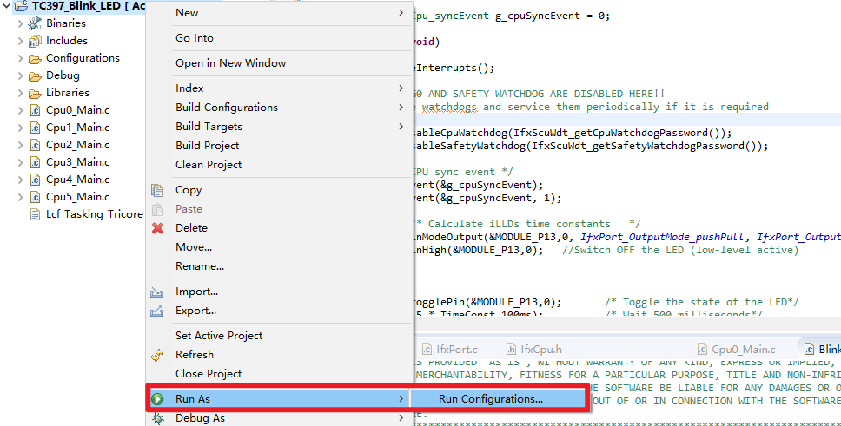
Task: Click IfxPort_OutputMode_pushPull in code
Action: [x=662, y=237]
